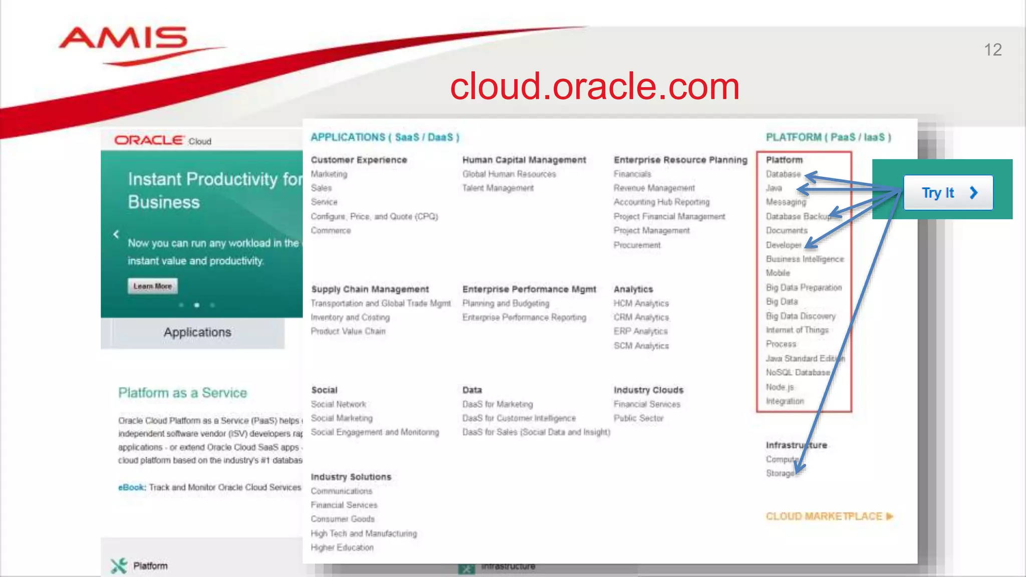Open Storage under Infrastructure

(780, 473)
